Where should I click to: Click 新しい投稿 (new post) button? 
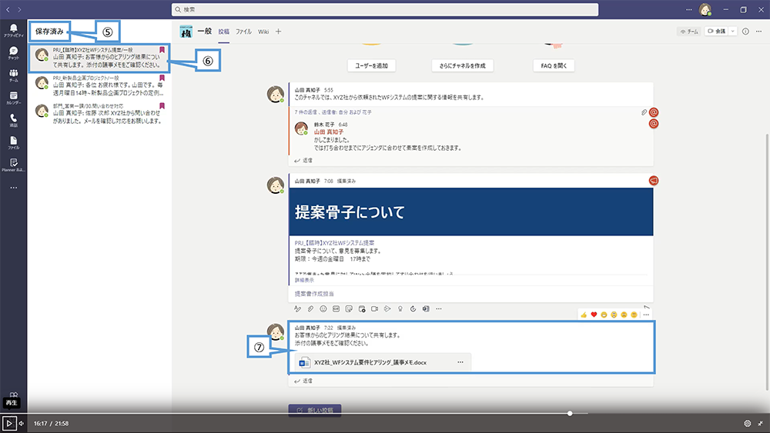point(315,410)
